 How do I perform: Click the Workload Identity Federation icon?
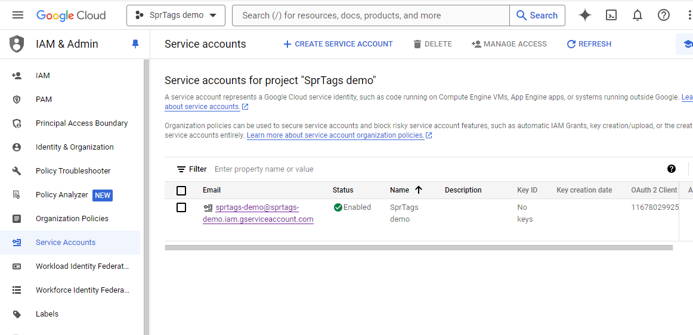point(17,266)
